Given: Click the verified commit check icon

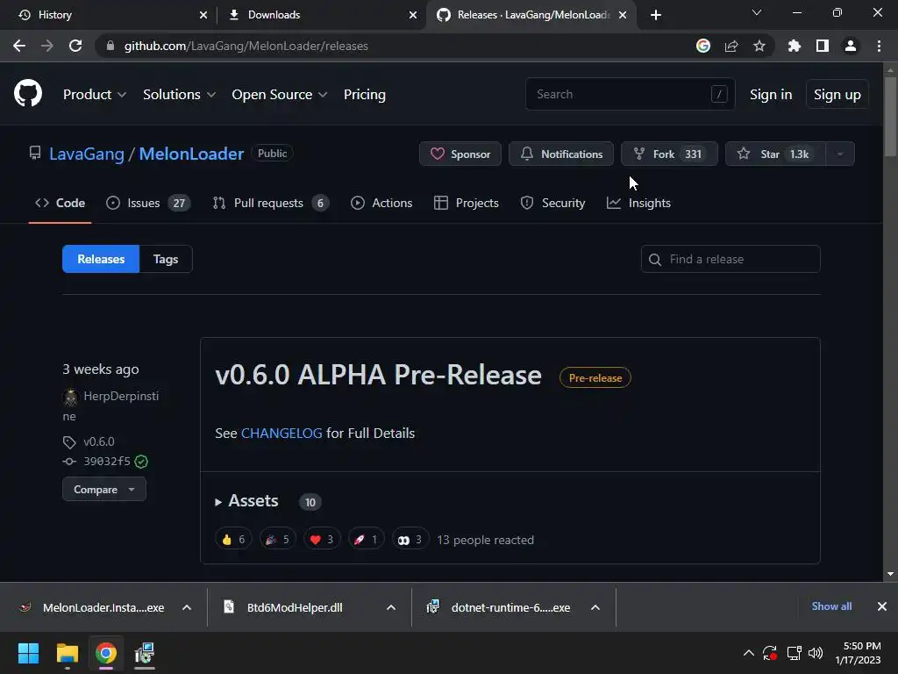Looking at the screenshot, I should pyautogui.click(x=141, y=462).
